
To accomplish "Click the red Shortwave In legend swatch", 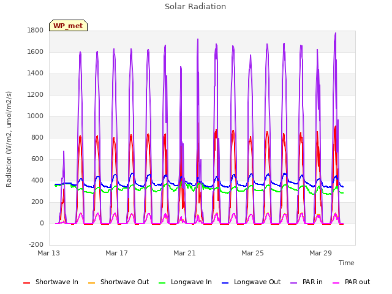I will (27, 283).
